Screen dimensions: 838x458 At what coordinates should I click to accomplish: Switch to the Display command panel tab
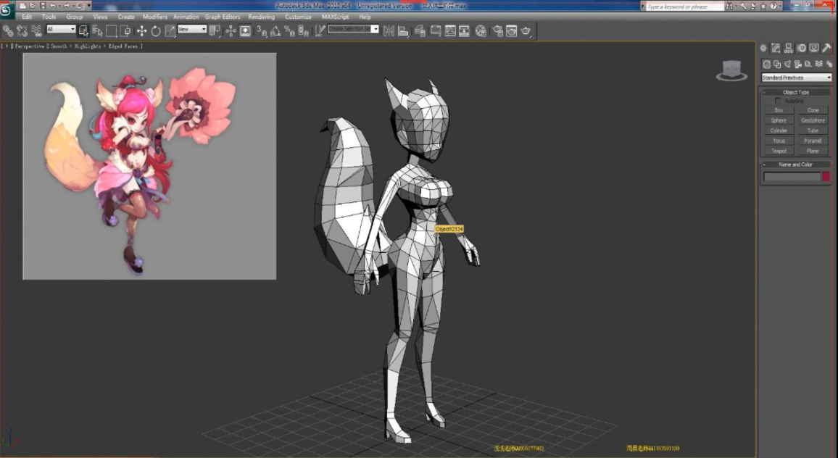[x=814, y=48]
